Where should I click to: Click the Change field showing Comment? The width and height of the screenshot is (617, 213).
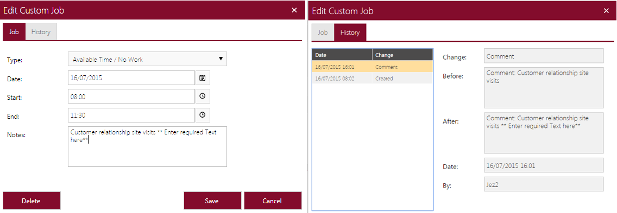(544, 56)
